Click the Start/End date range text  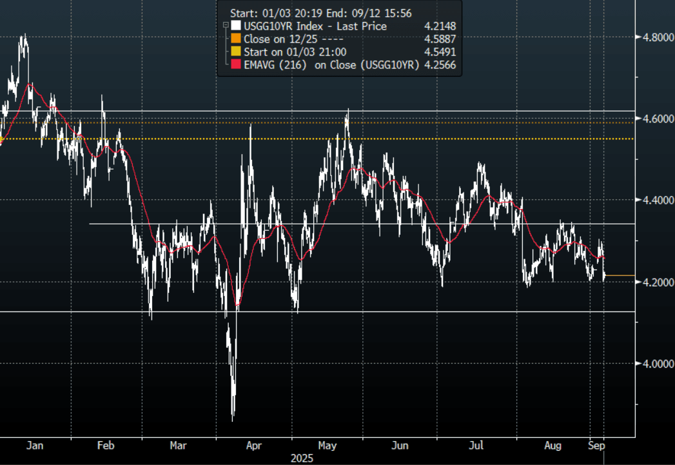click(x=320, y=13)
